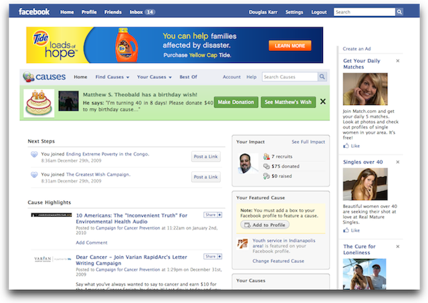Viewport: 428px width, 303px height.
Task: Click user photo in Your Impact
Action: (247, 163)
